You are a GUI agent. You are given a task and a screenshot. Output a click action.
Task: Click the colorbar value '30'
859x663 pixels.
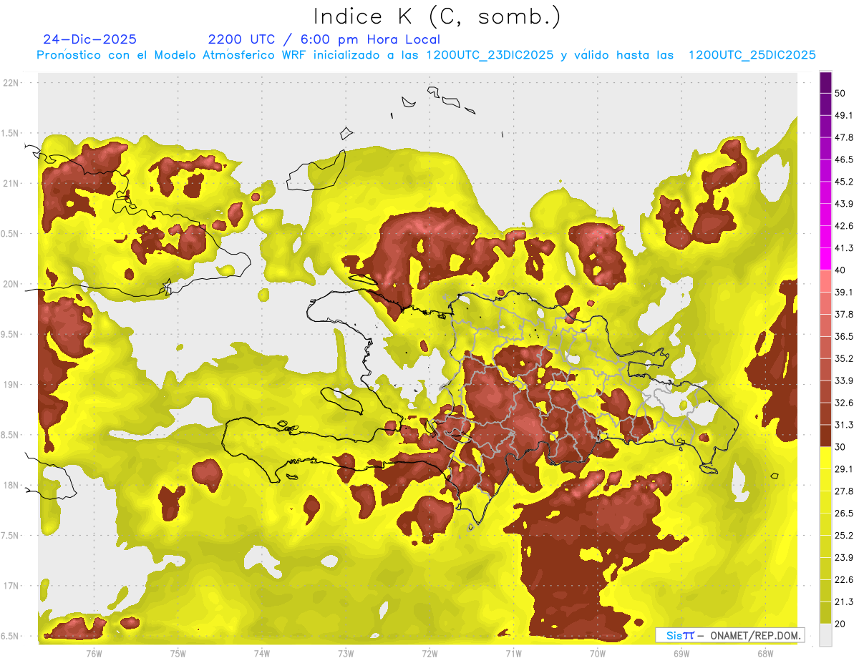[x=840, y=447]
